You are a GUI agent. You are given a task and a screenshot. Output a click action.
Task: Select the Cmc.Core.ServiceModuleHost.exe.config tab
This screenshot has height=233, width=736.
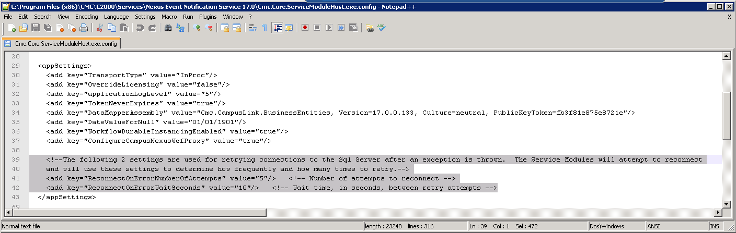(62, 44)
